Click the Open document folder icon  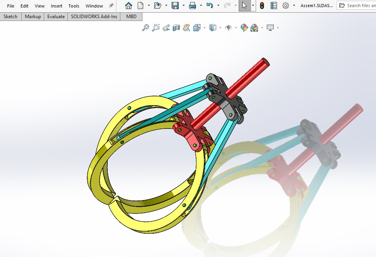(157, 6)
